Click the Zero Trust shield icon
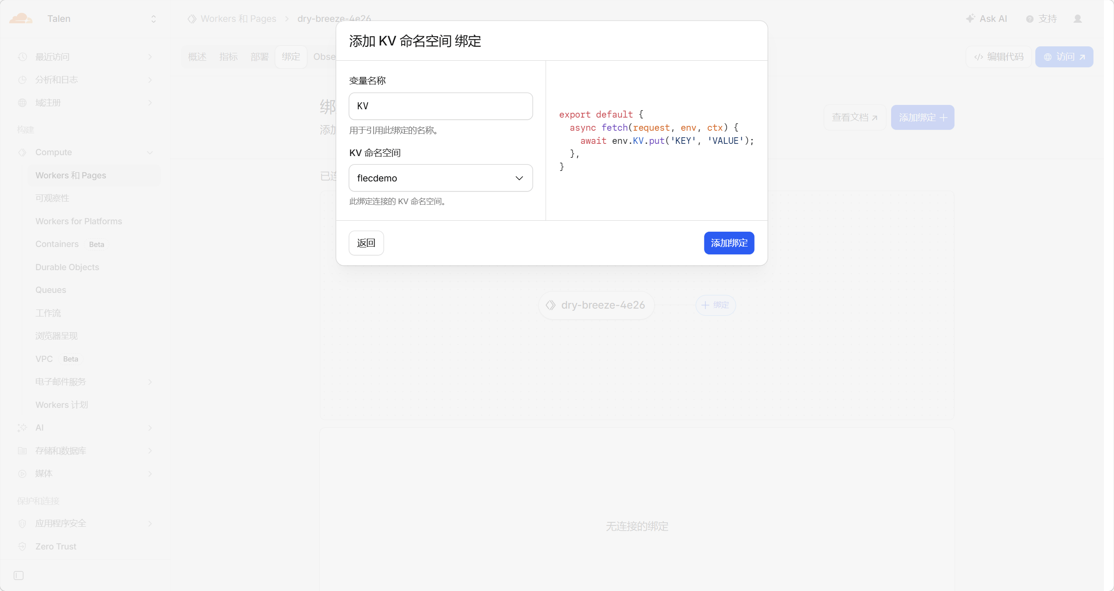 tap(22, 546)
